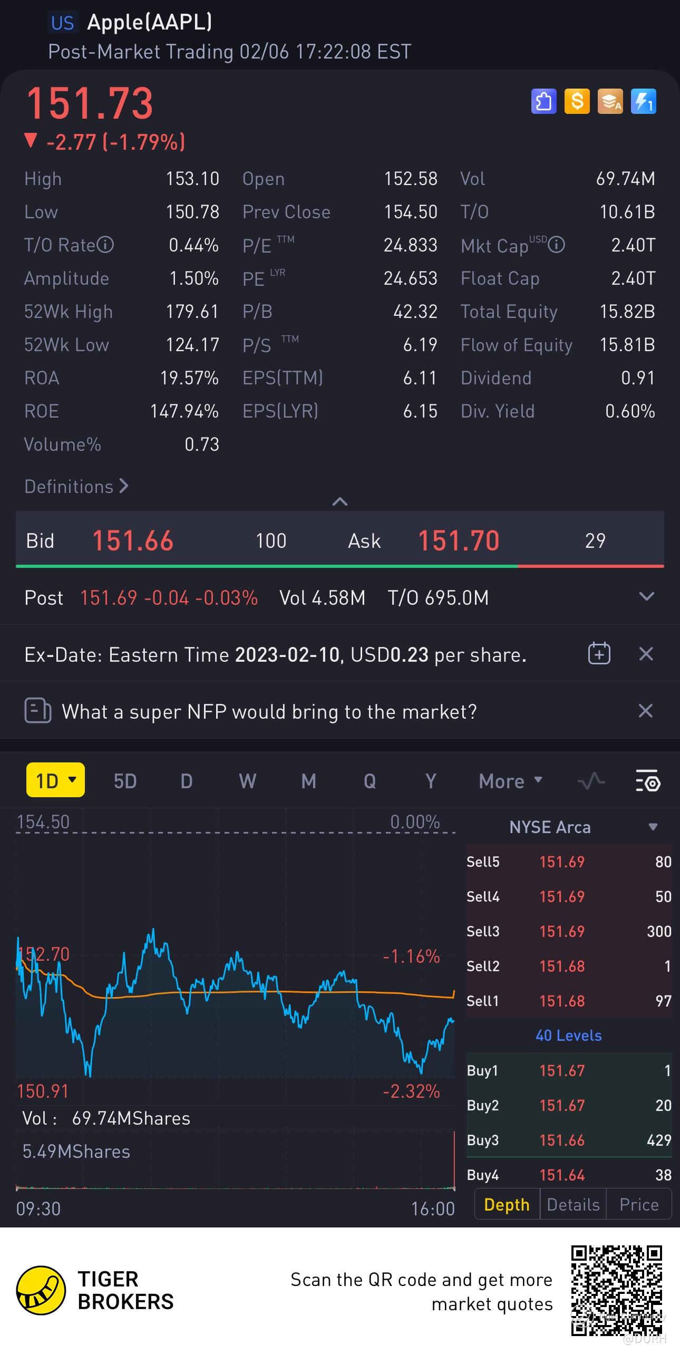Tap the Ask price 151.70

(459, 540)
